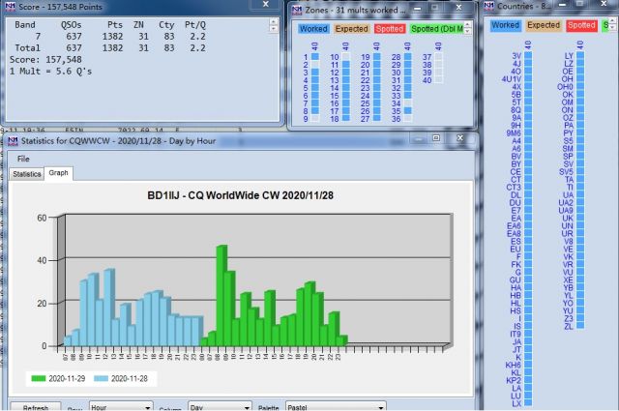Open the Palette dropdown set to Pastel
The height and width of the screenshot is (411, 619).
coord(336,407)
